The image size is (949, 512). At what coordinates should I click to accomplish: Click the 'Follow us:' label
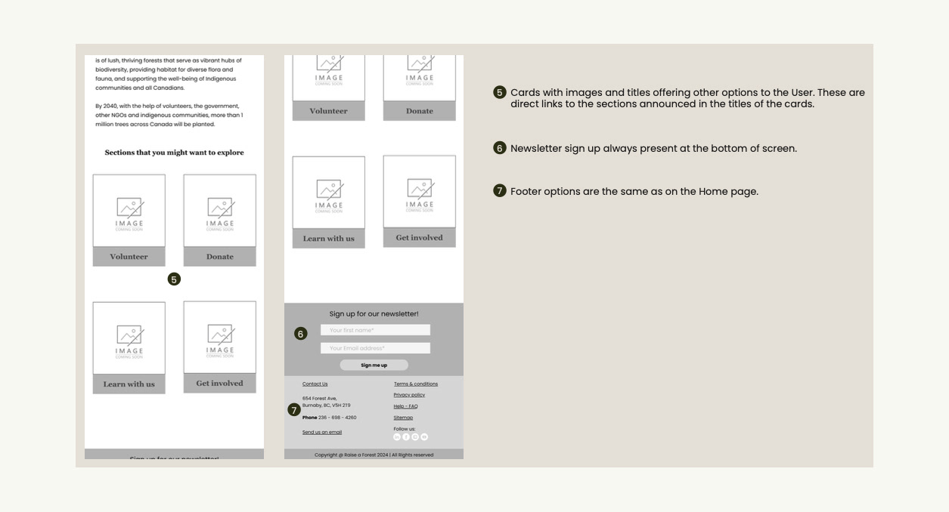[x=405, y=429]
